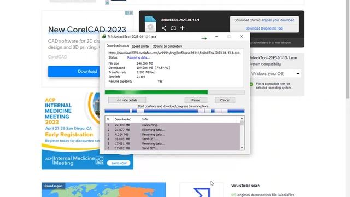350x197 pixels.
Task: Click the VirusTotal scan heading
Action: pos(246,186)
